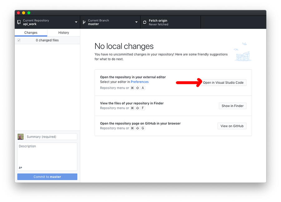
Task: Expand the Current Repository dropdown arrow
Action: [76, 22]
